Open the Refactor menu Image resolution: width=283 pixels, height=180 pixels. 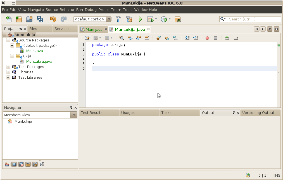click(67, 10)
